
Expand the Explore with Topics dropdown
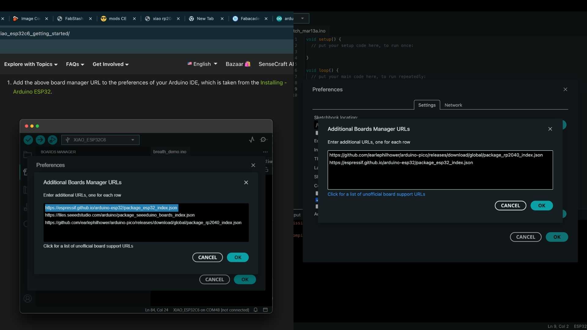[x=31, y=64]
